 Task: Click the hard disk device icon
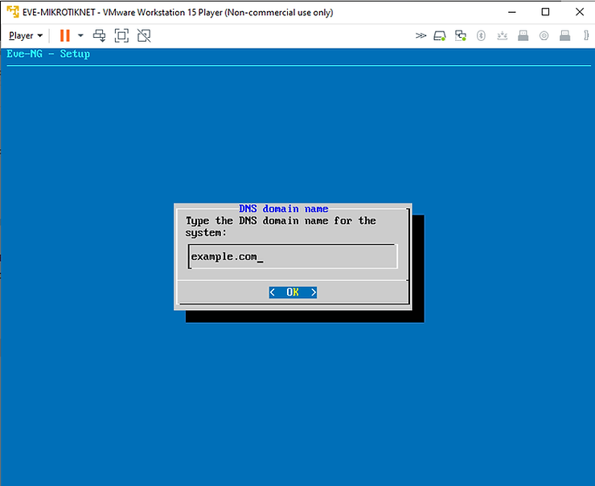click(x=440, y=35)
